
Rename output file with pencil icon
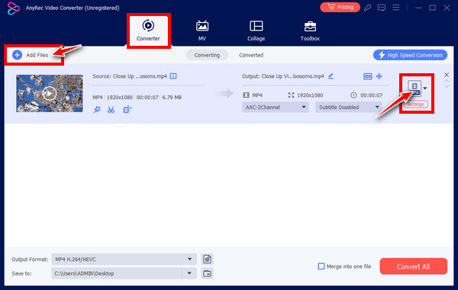pos(331,76)
